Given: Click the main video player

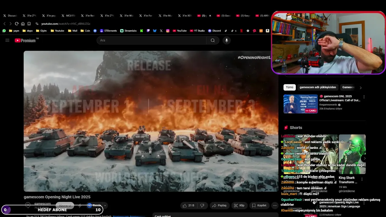Looking at the screenshot, I should pyautogui.click(x=151, y=121).
